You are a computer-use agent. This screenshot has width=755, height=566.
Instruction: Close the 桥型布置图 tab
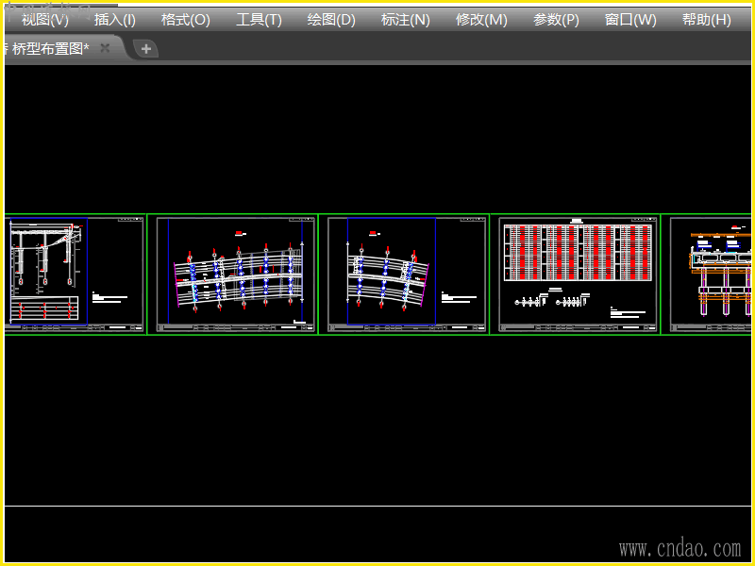point(105,48)
